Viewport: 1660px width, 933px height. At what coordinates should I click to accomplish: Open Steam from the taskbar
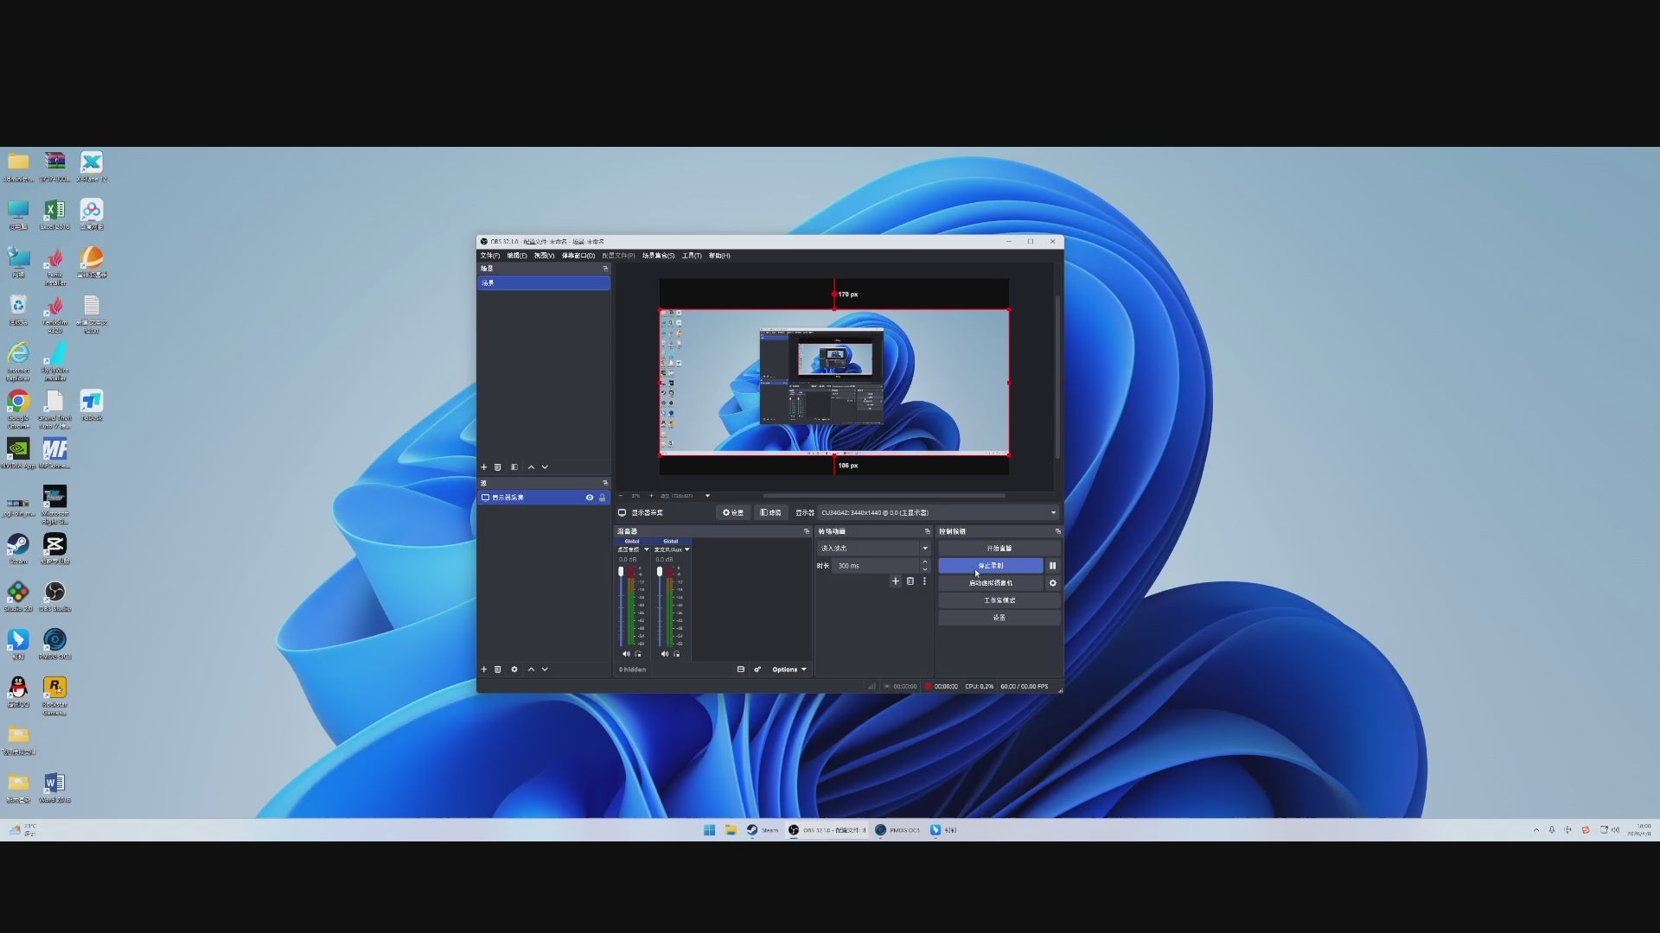[763, 830]
